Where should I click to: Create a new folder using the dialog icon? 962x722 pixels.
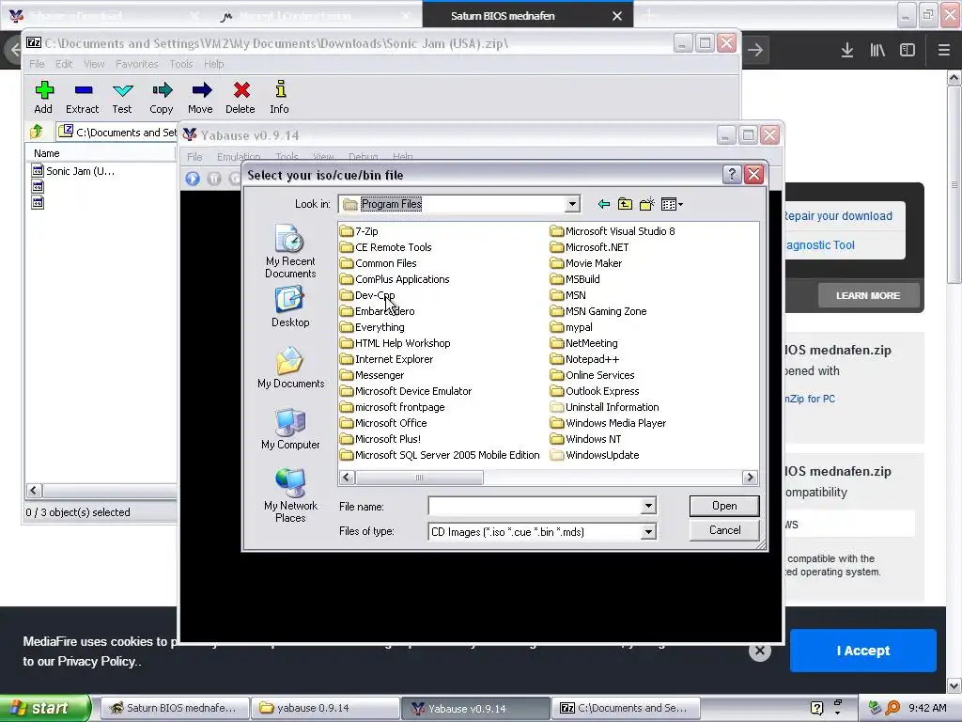pos(646,204)
